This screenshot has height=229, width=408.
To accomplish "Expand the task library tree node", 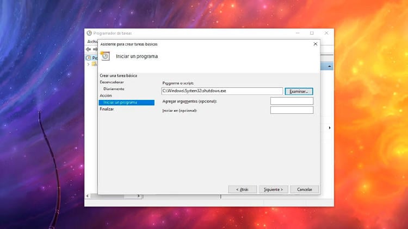I will [x=89, y=64].
